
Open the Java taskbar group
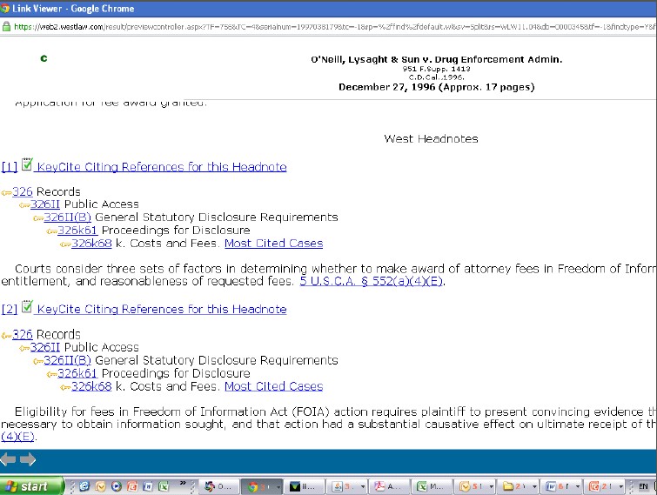tap(347, 486)
